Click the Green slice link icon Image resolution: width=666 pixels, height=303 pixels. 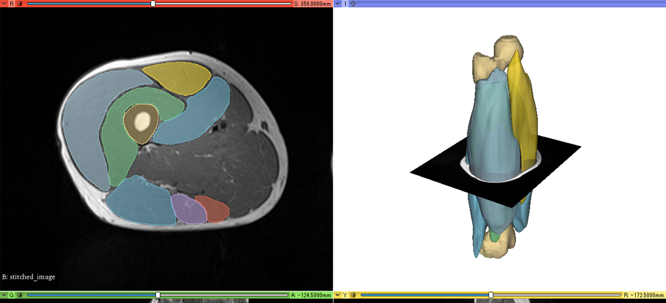pos(19,295)
